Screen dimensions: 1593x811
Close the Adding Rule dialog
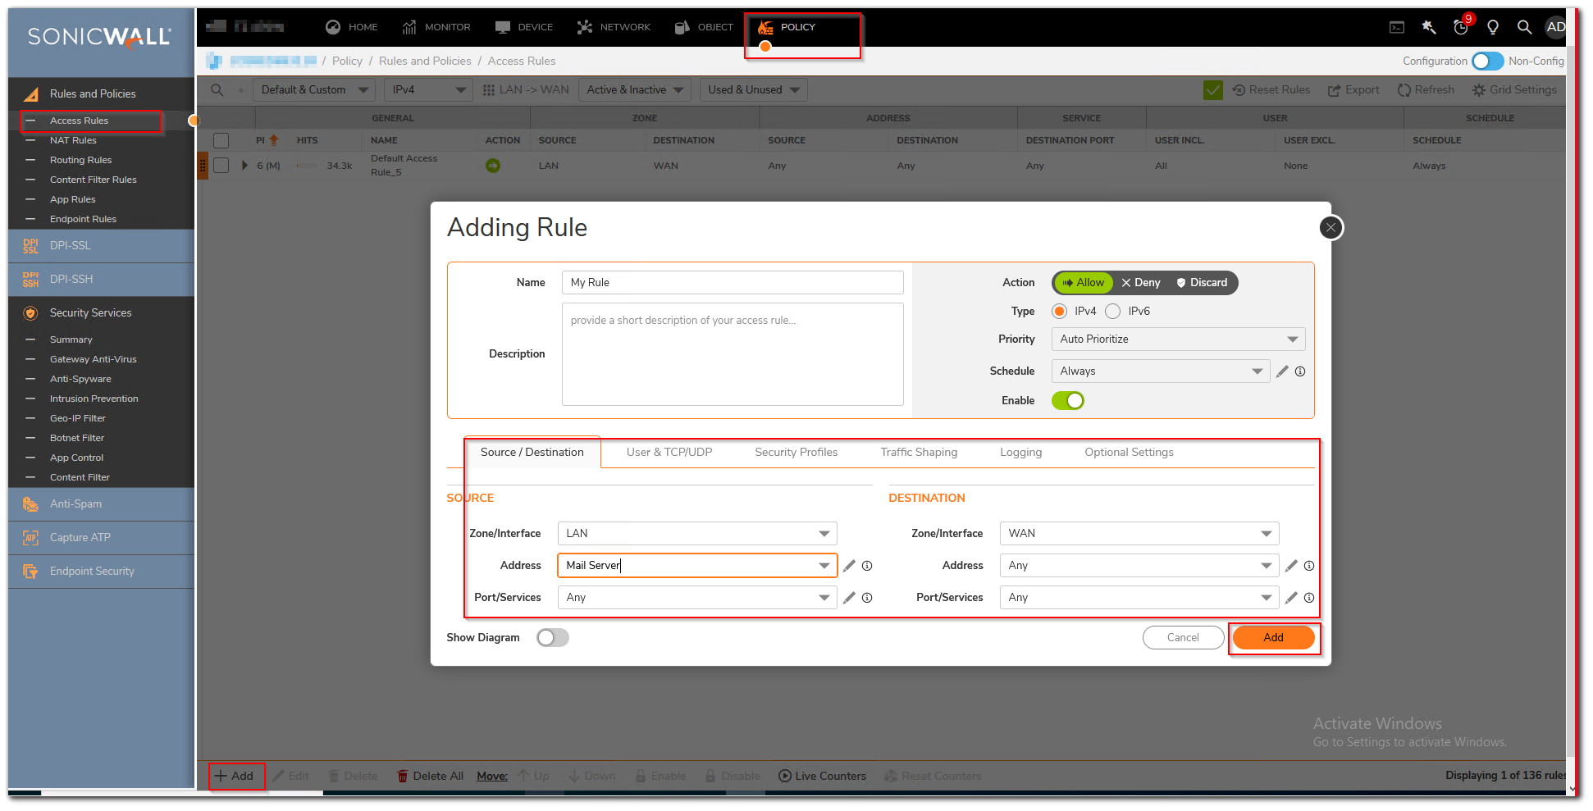coord(1331,228)
